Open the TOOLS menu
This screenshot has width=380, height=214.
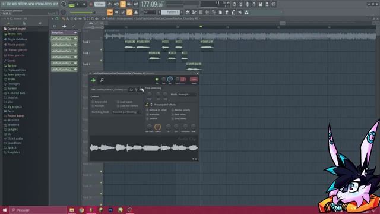[48, 4]
